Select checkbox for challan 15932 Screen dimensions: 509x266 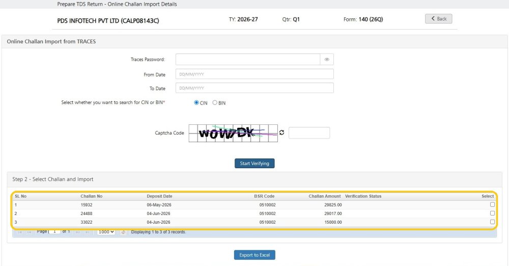click(492, 204)
